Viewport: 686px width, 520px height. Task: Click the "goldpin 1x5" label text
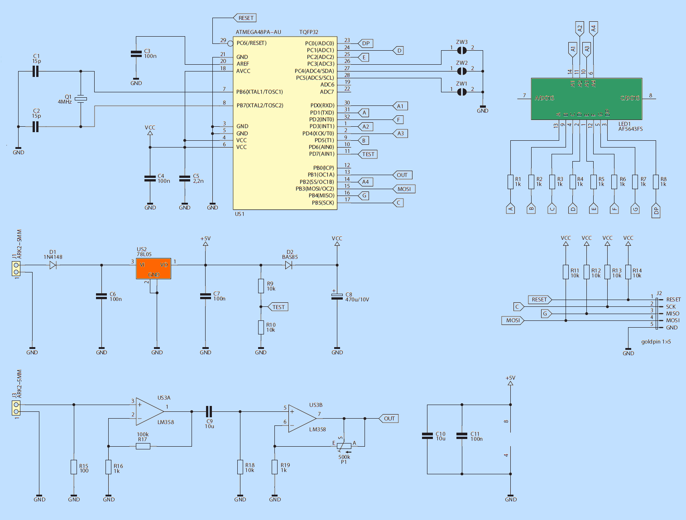coord(656,342)
